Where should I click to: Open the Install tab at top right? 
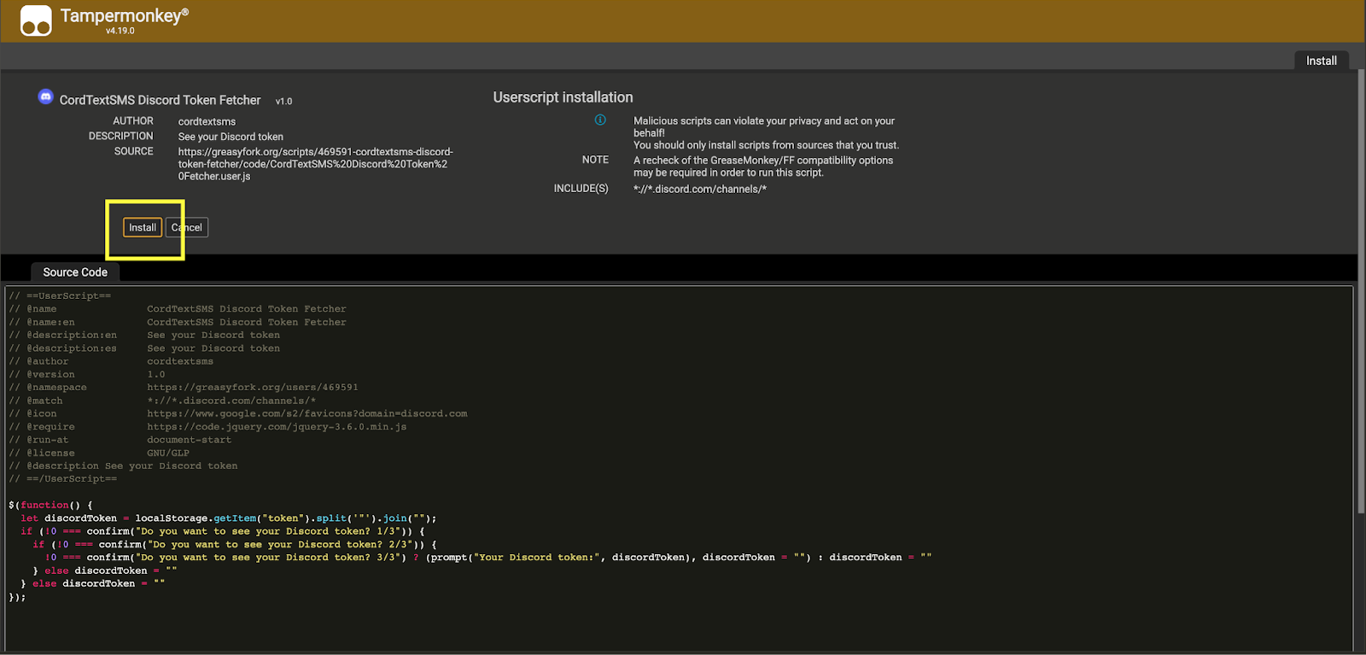(1321, 61)
